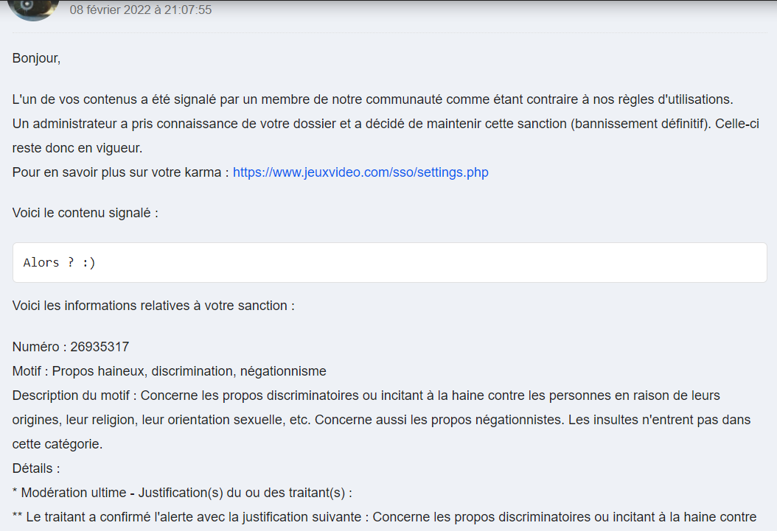Click the 'L'un de vos contenus a été signalé' sentence

(x=372, y=99)
